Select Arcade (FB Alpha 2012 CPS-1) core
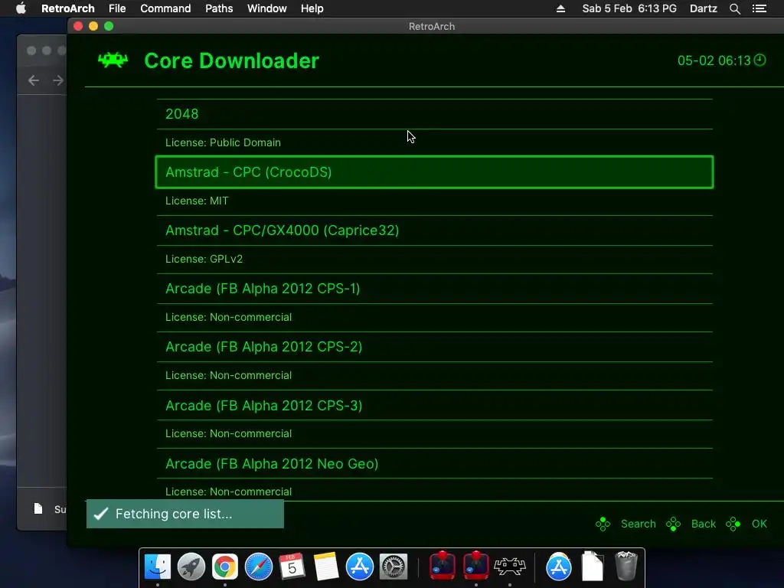This screenshot has width=784, height=588. click(435, 289)
